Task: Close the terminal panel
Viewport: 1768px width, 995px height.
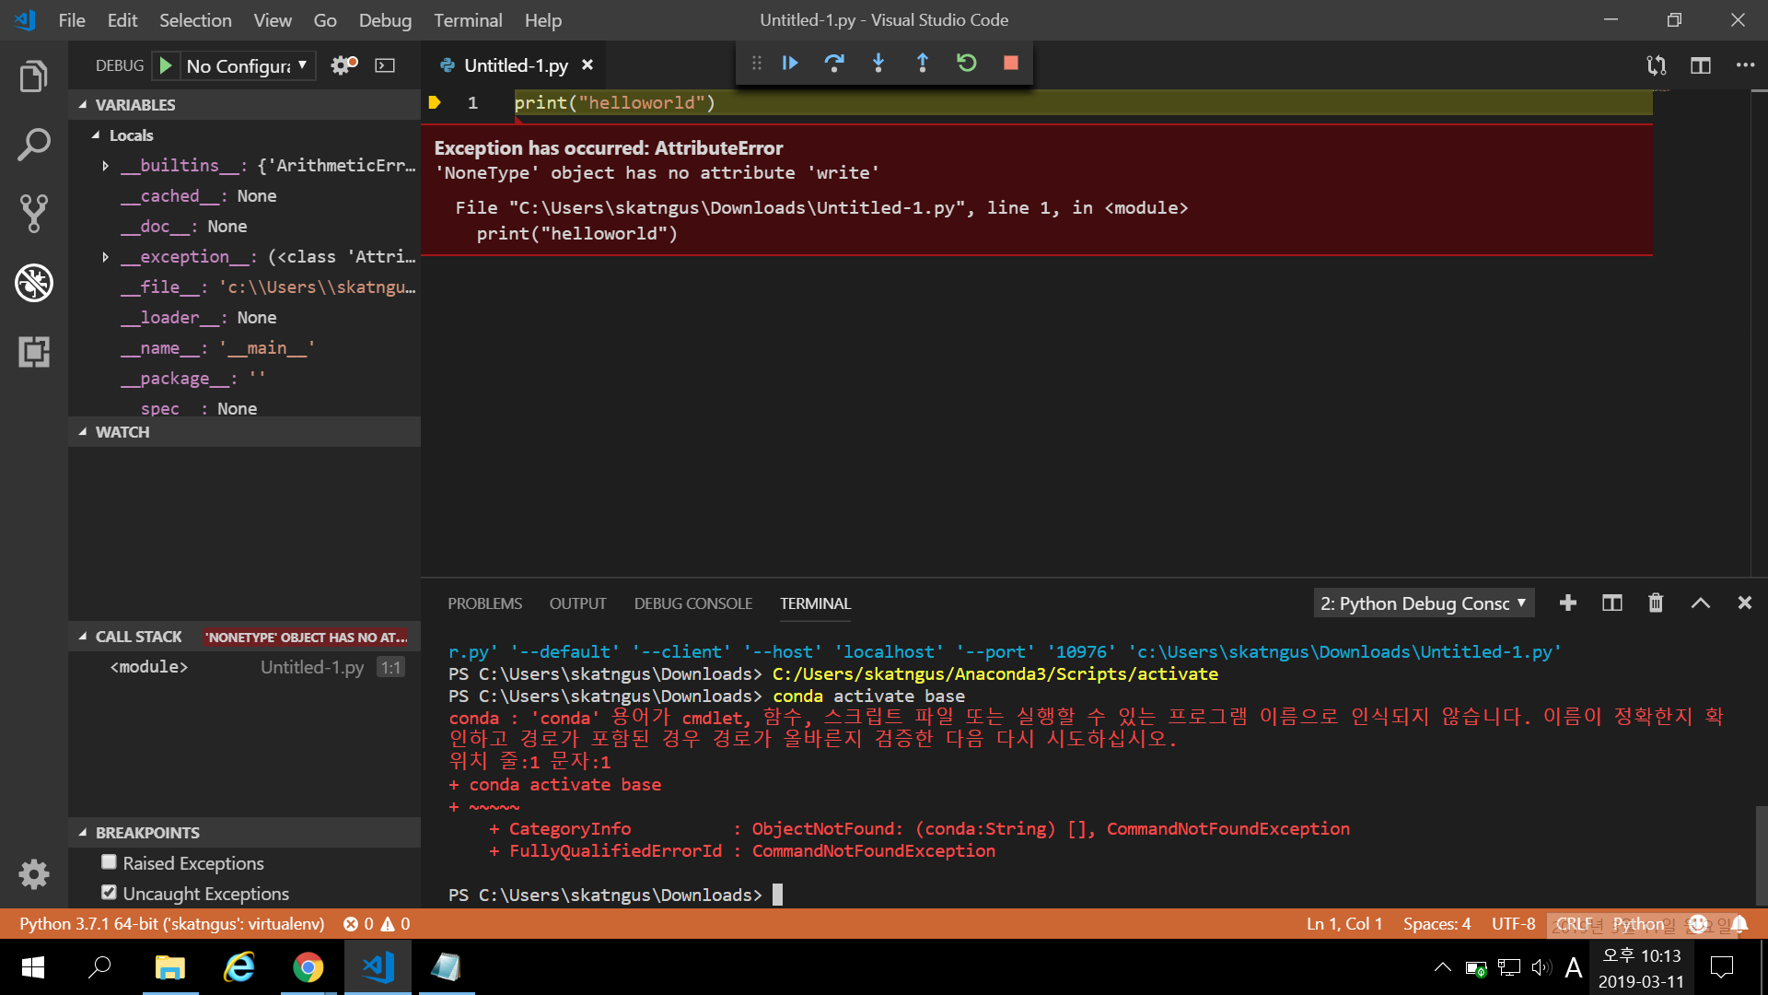Action: click(x=1745, y=603)
